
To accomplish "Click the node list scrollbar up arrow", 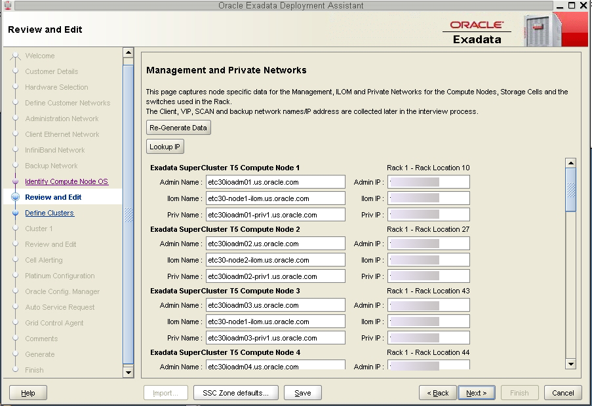I will point(571,163).
